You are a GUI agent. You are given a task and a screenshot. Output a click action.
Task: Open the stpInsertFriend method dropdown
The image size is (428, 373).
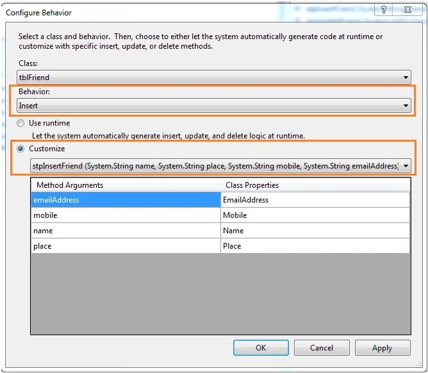tap(220, 166)
